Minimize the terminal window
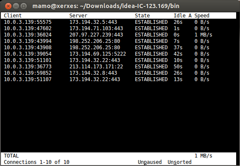240x166 pixels. point(16,6)
